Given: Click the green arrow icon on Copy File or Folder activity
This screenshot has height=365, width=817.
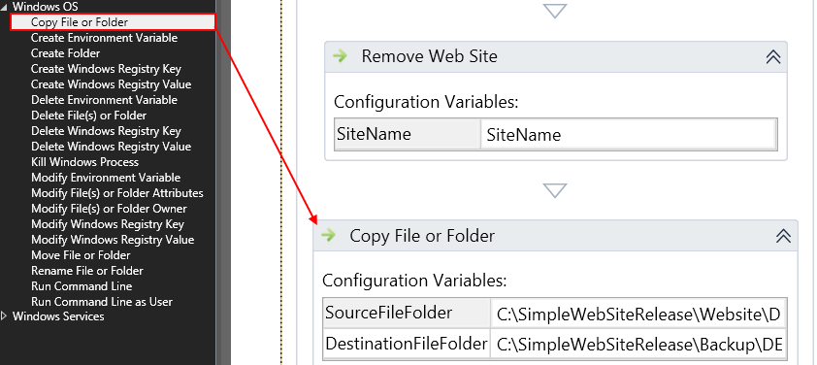Looking at the screenshot, I should coord(328,236).
